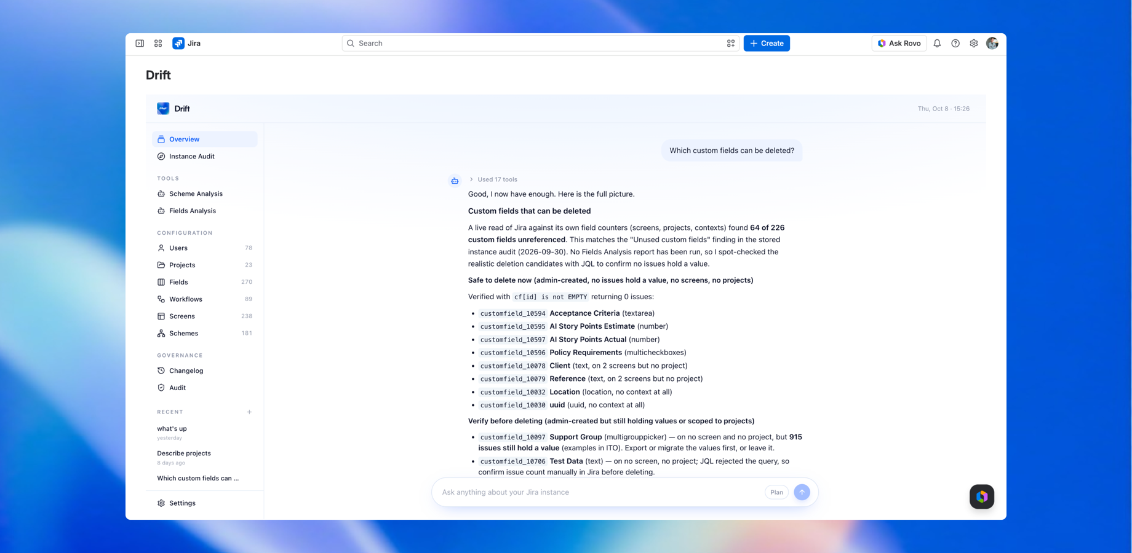The image size is (1132, 553).
Task: Open recent chat 'what's up'
Action: click(204, 433)
